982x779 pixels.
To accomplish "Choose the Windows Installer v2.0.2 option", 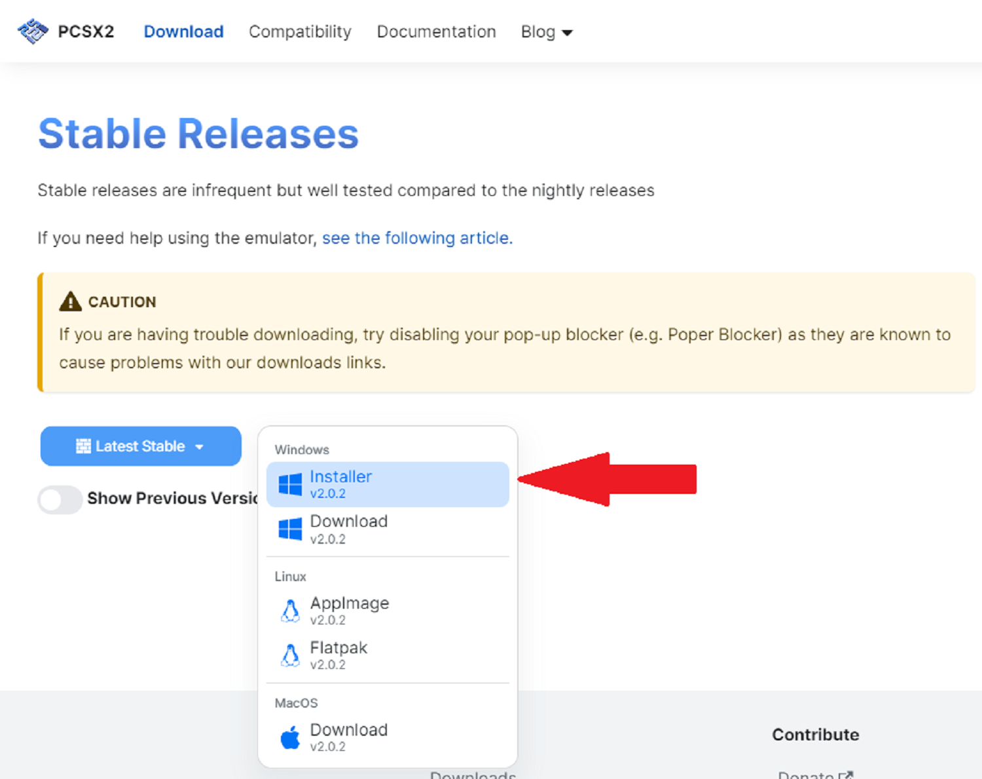I will point(388,484).
